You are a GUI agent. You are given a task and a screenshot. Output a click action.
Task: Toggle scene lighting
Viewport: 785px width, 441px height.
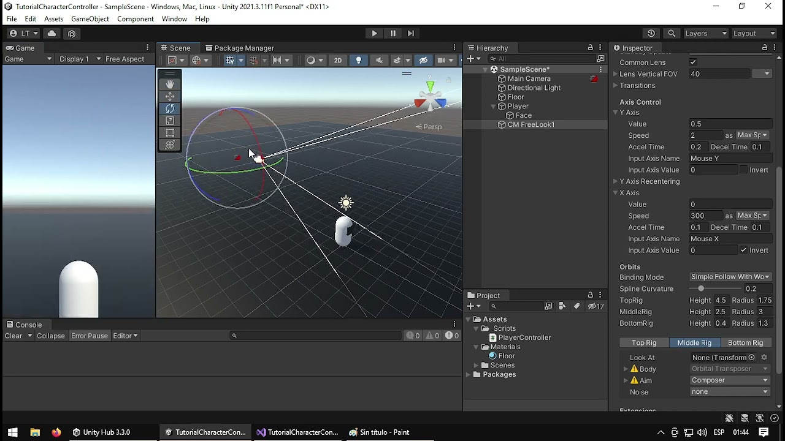coord(359,60)
